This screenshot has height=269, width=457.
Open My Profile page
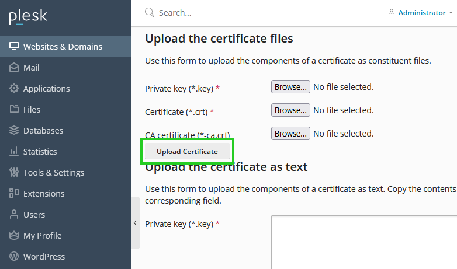click(x=65, y=235)
